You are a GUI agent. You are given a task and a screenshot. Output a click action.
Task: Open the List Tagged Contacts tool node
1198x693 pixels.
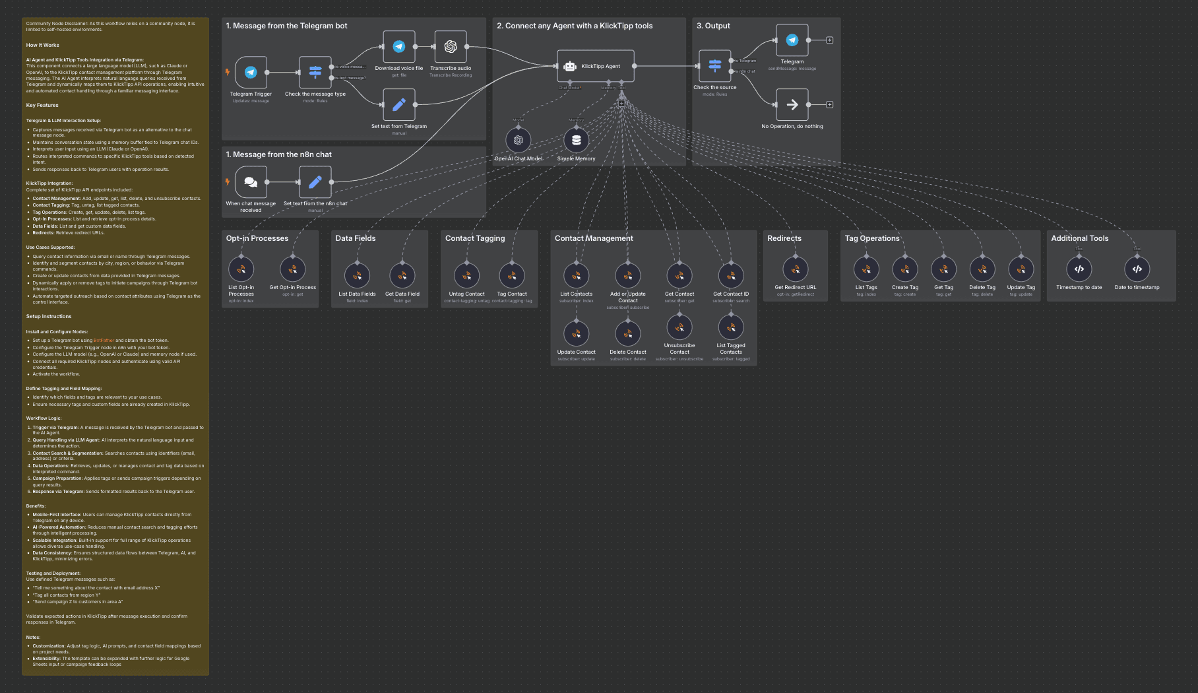click(x=731, y=327)
